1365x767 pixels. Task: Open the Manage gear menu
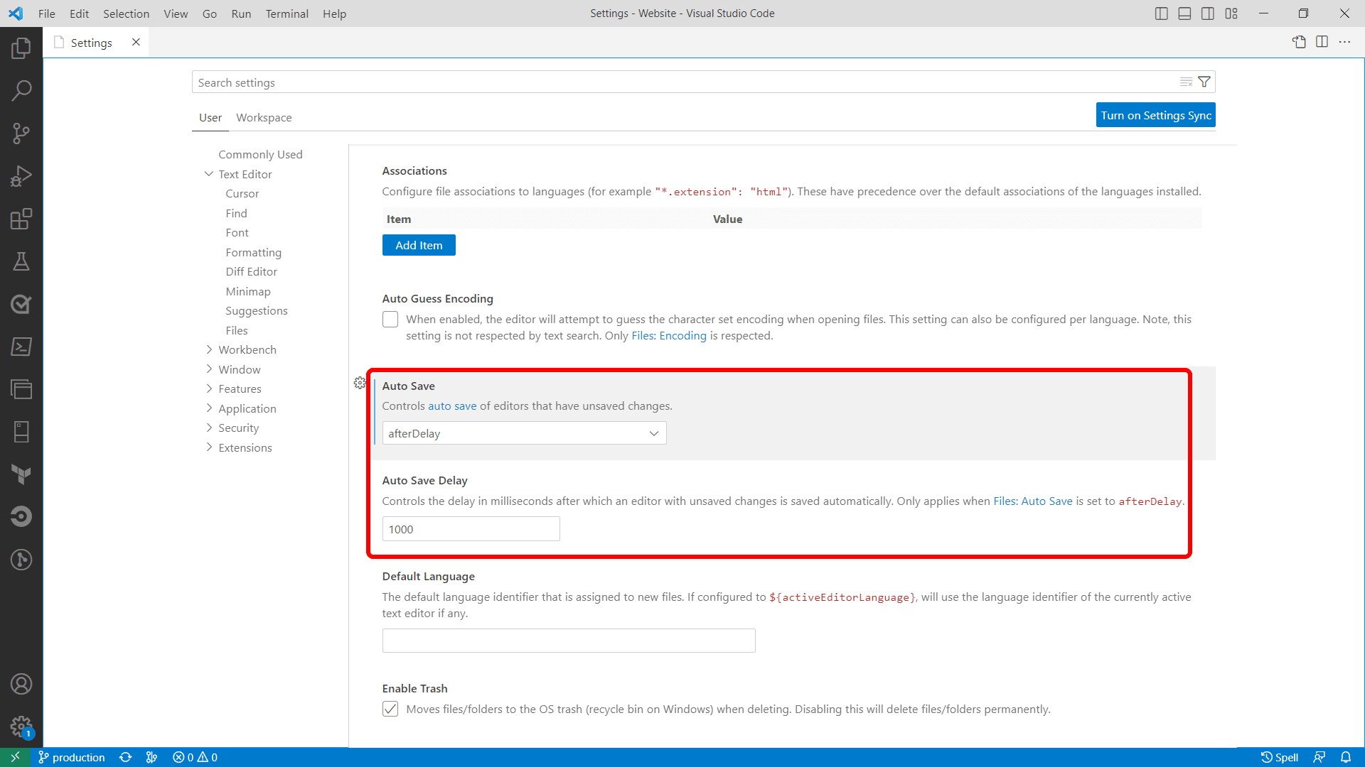coord(21,727)
